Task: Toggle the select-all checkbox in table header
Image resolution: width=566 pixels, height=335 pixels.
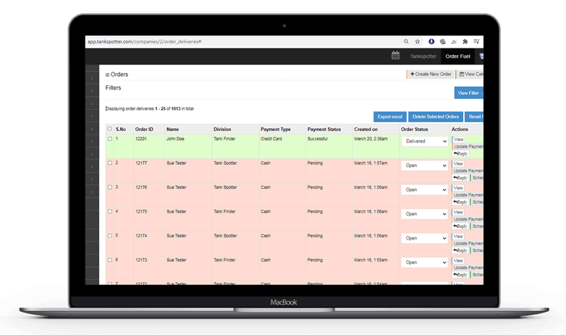Action: [x=110, y=129]
